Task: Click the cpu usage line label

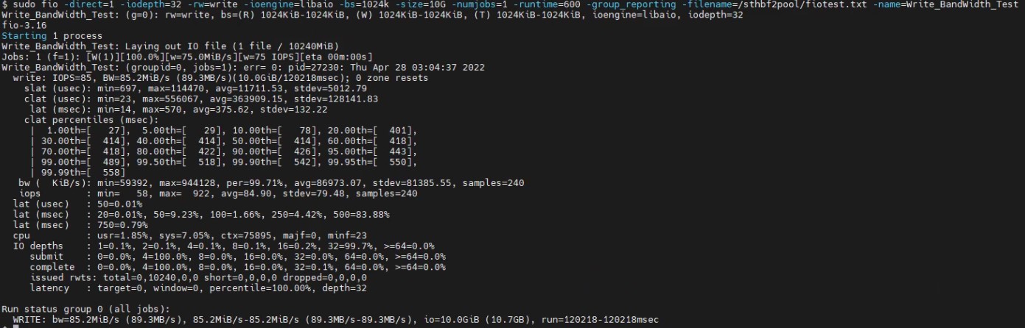Action: point(24,234)
